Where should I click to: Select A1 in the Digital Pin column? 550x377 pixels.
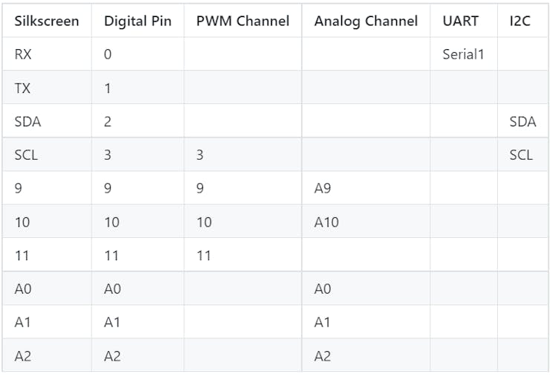[x=112, y=322]
